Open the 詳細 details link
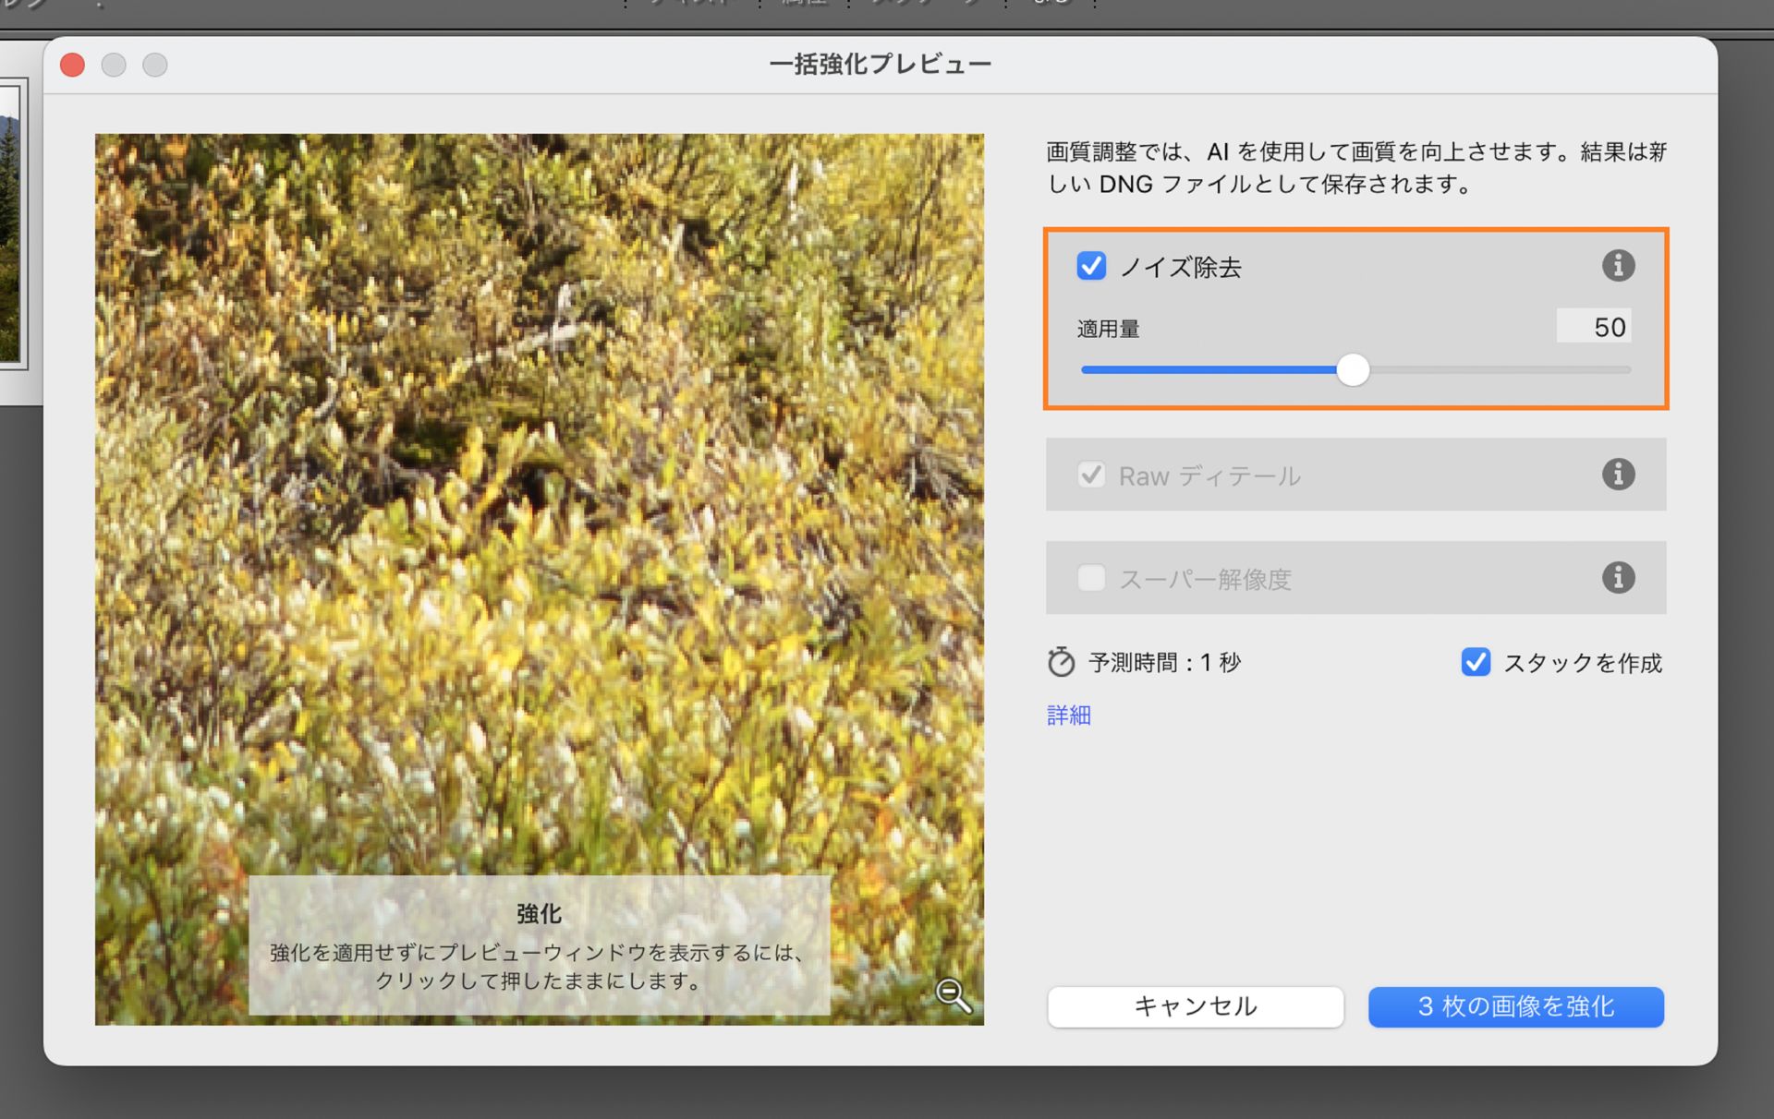 click(x=1067, y=715)
